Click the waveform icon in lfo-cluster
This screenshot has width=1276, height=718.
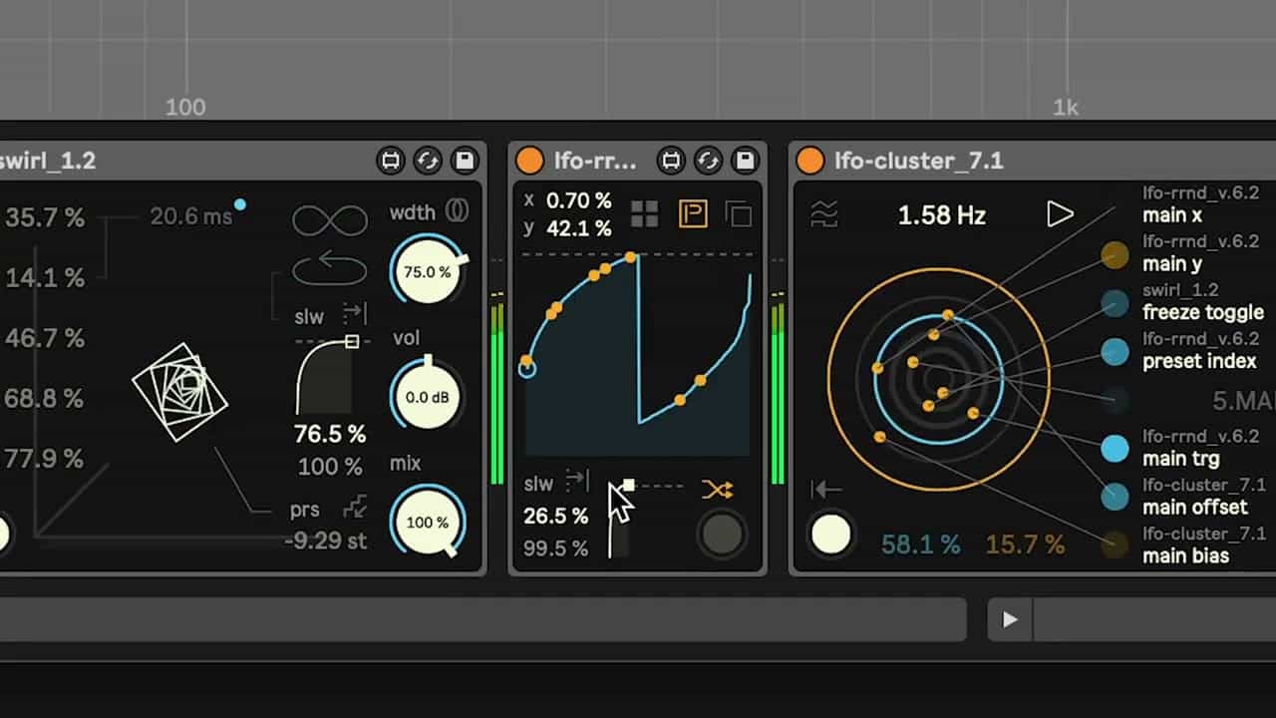point(824,214)
